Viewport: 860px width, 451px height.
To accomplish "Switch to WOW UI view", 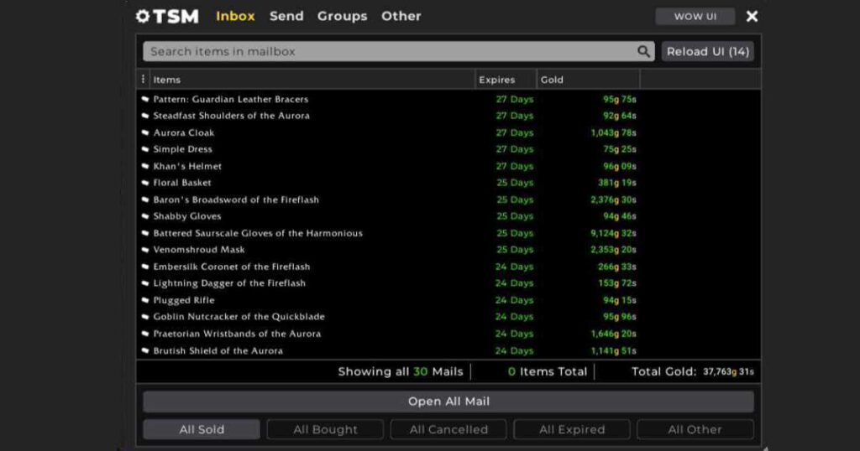I will (695, 17).
